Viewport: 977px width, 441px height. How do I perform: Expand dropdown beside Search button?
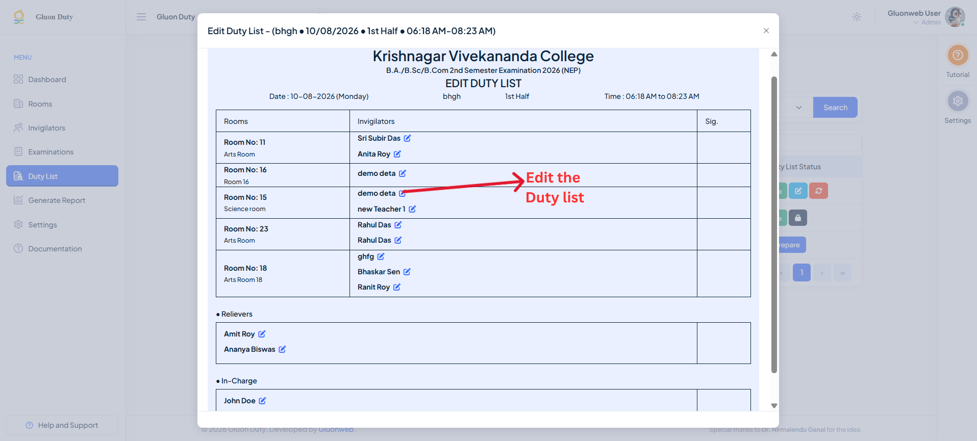tap(798, 108)
